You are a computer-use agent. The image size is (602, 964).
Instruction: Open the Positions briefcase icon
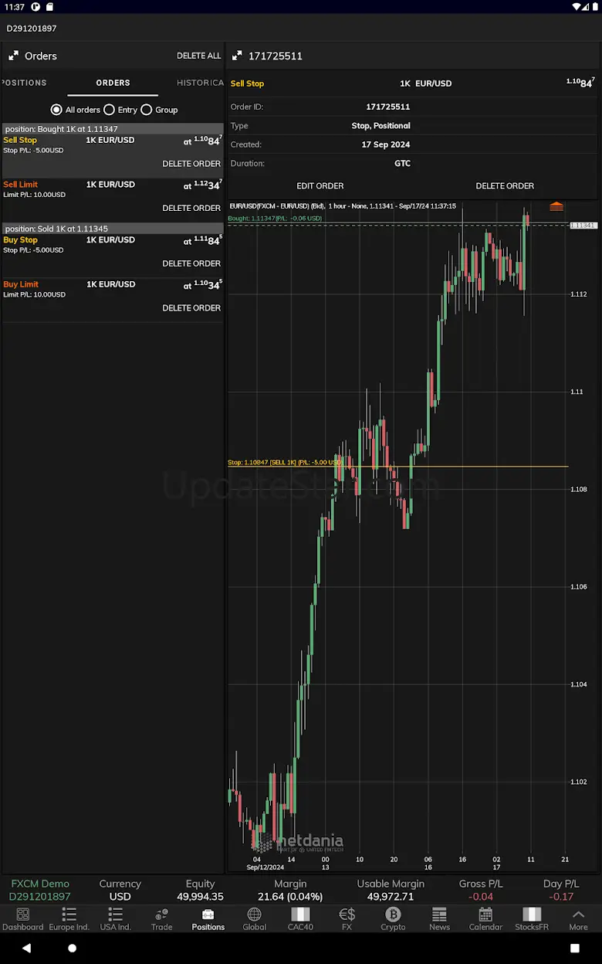208,915
